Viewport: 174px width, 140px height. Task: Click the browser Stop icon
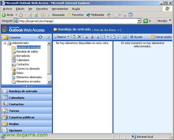click(30, 15)
